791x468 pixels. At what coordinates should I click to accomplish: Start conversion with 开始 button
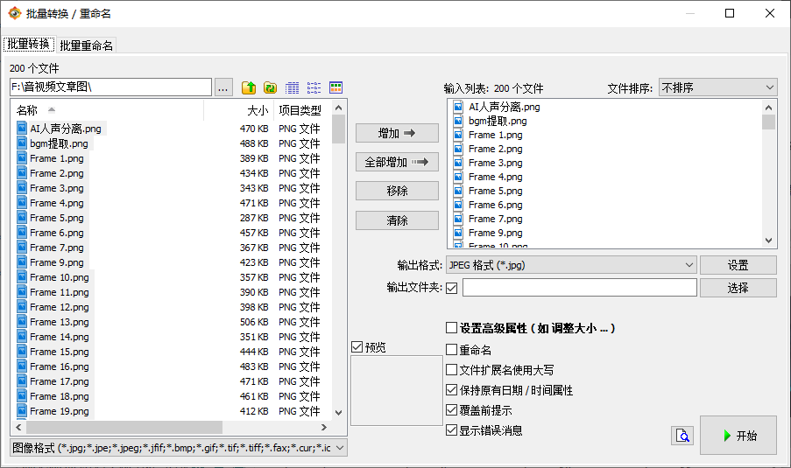click(738, 436)
